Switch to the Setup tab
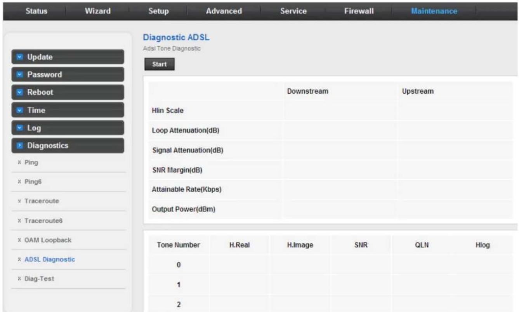 point(158,11)
